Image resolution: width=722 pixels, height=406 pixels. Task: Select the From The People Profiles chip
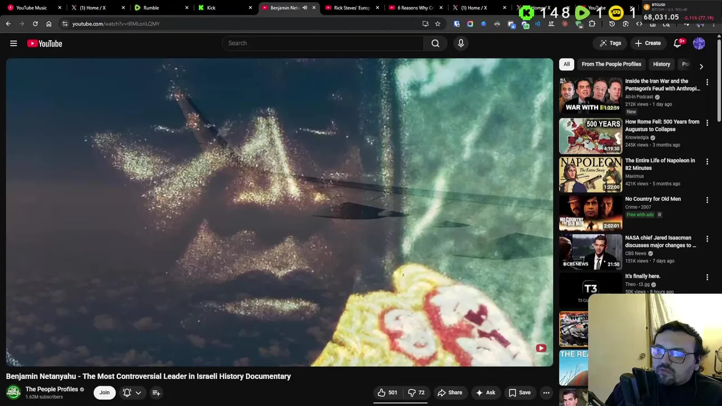pyautogui.click(x=611, y=64)
